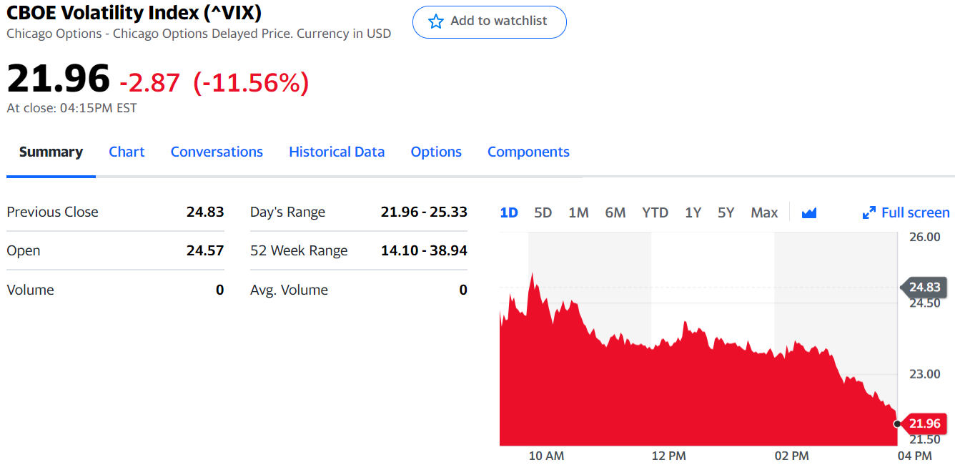Select the 1Y chart range
The width and height of the screenshot is (955, 465).
[x=693, y=212]
